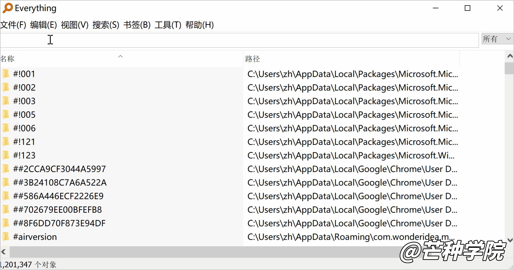
Task: Click folder icon of #airversion
Action: (6, 237)
